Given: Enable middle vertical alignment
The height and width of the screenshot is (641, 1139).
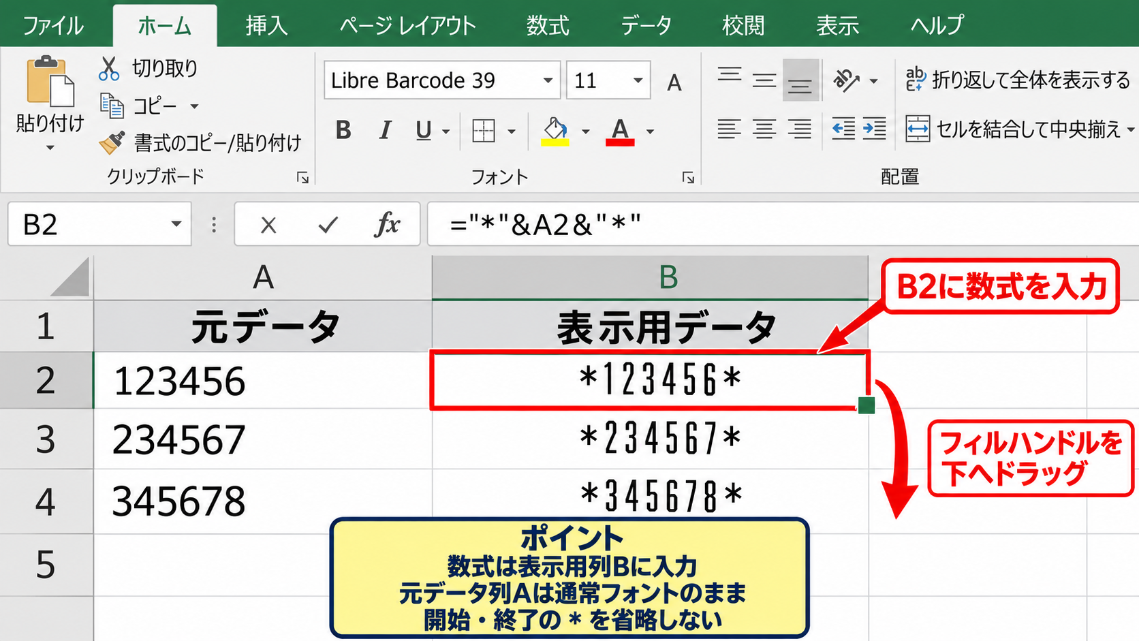Looking at the screenshot, I should 764,80.
